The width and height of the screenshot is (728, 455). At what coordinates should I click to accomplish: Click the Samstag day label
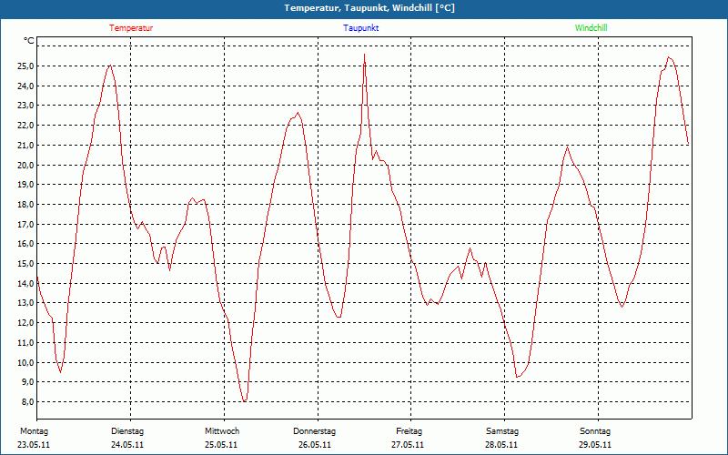(502, 431)
